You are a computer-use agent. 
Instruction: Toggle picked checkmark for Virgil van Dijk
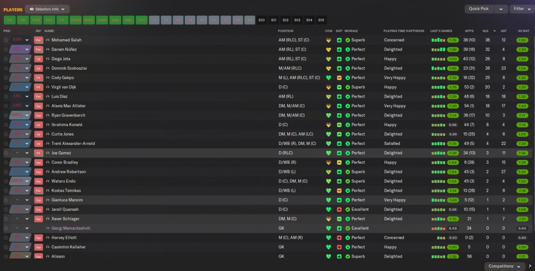coord(6,87)
